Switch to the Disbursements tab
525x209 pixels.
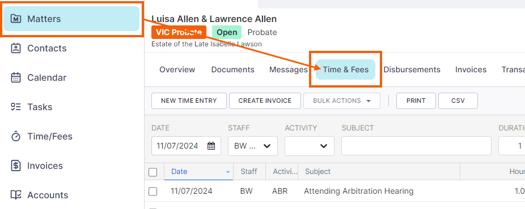pyautogui.click(x=412, y=69)
